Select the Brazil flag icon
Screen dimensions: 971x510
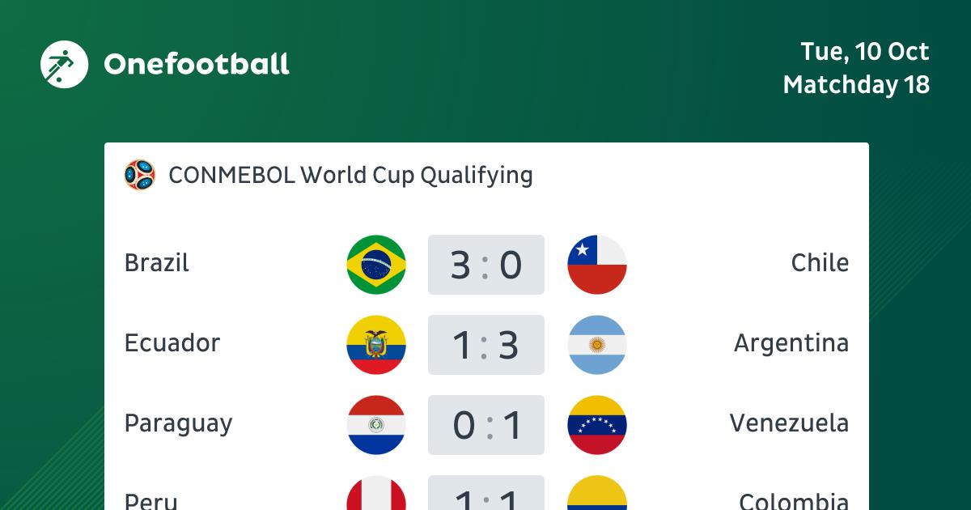point(376,265)
